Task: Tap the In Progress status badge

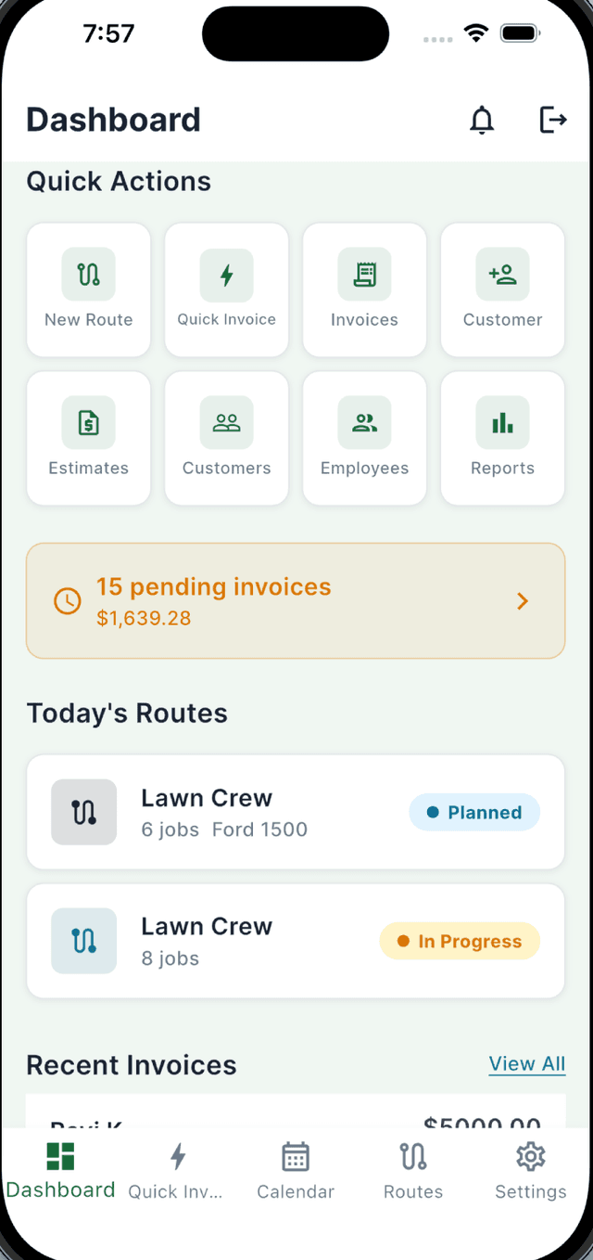Action: click(x=460, y=941)
